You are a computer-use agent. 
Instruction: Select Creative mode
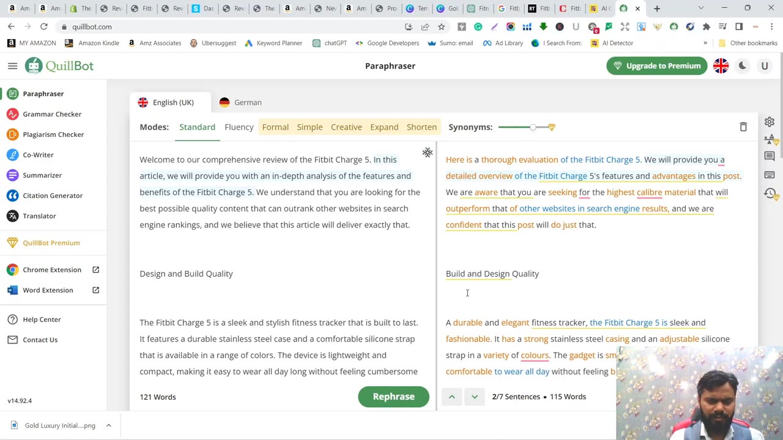(346, 127)
